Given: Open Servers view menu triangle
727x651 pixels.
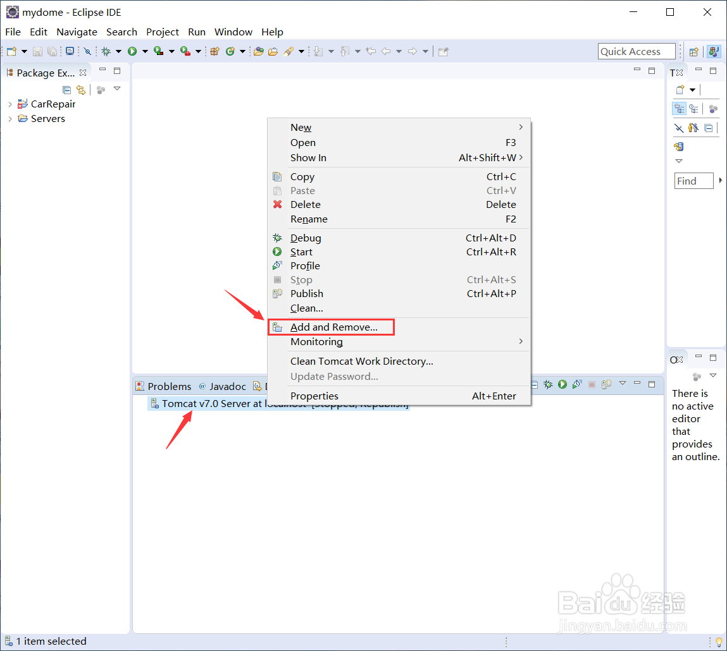Looking at the screenshot, I should click(x=623, y=383).
